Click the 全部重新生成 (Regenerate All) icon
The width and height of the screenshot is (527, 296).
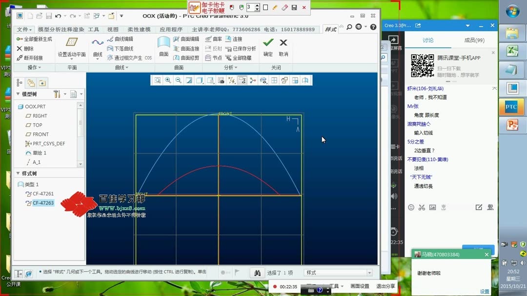coord(35,39)
